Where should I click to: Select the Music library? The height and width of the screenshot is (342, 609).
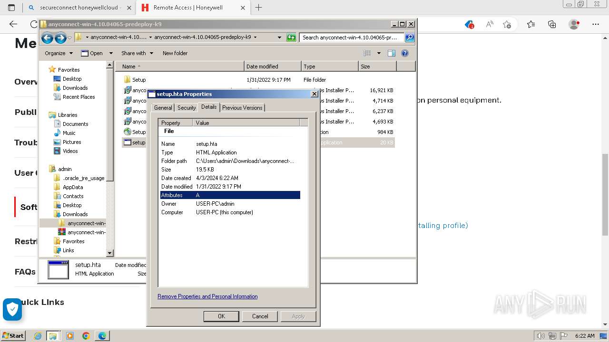[x=69, y=133]
